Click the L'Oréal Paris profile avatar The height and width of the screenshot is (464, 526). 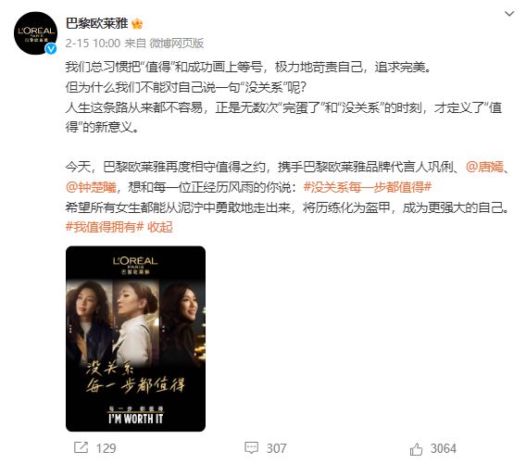pos(35,33)
